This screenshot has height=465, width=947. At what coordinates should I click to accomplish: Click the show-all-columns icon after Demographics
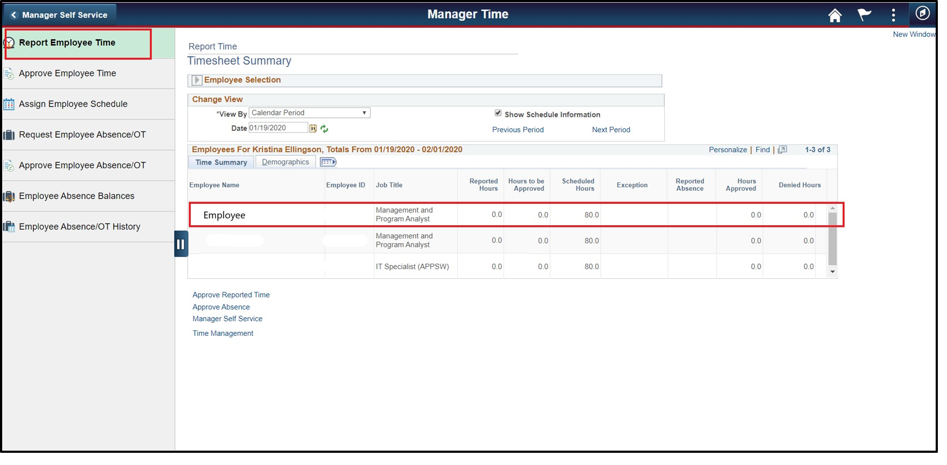tap(328, 161)
